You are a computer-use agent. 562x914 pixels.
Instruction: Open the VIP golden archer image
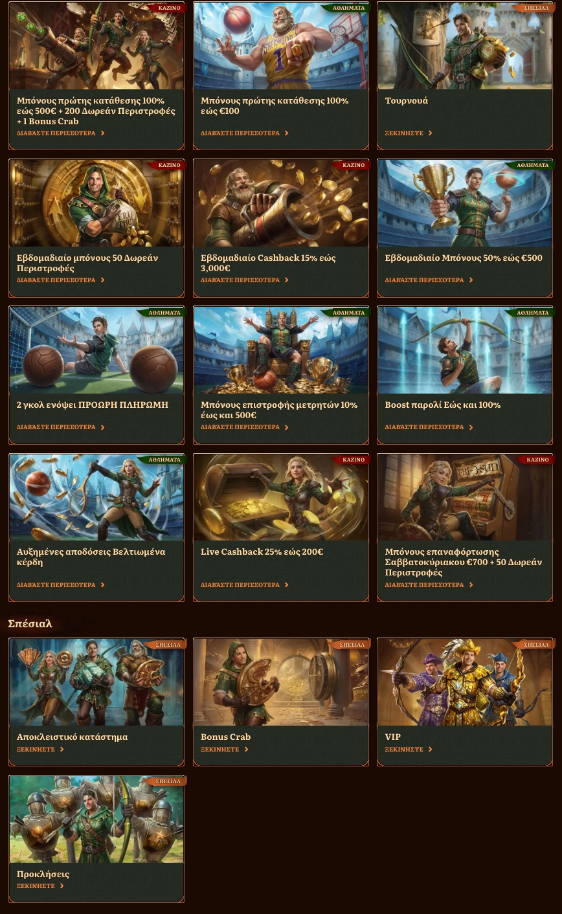point(465,682)
